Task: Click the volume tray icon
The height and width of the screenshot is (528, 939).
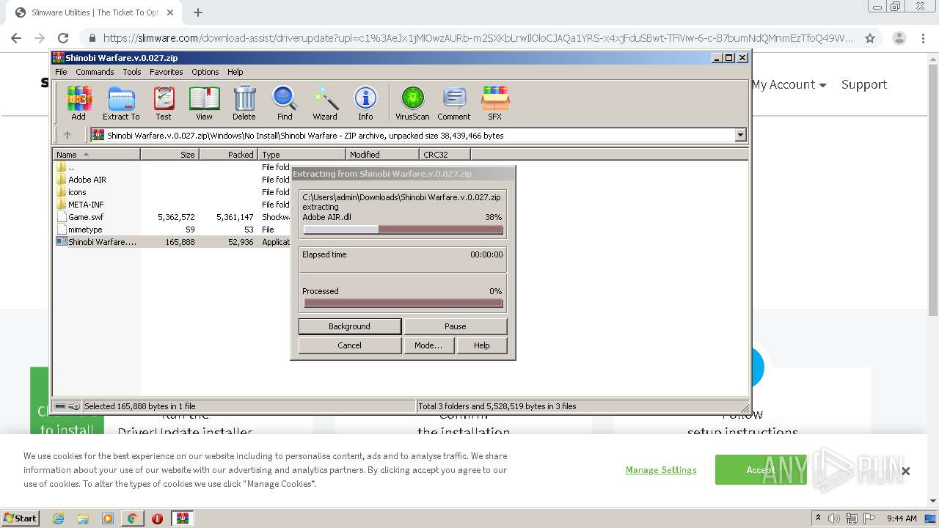Action: pyautogui.click(x=835, y=518)
